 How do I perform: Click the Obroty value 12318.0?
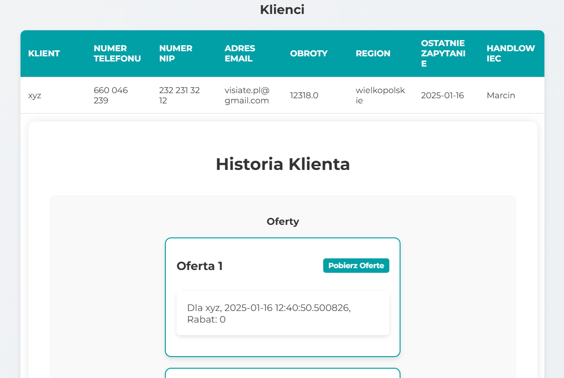click(x=304, y=95)
